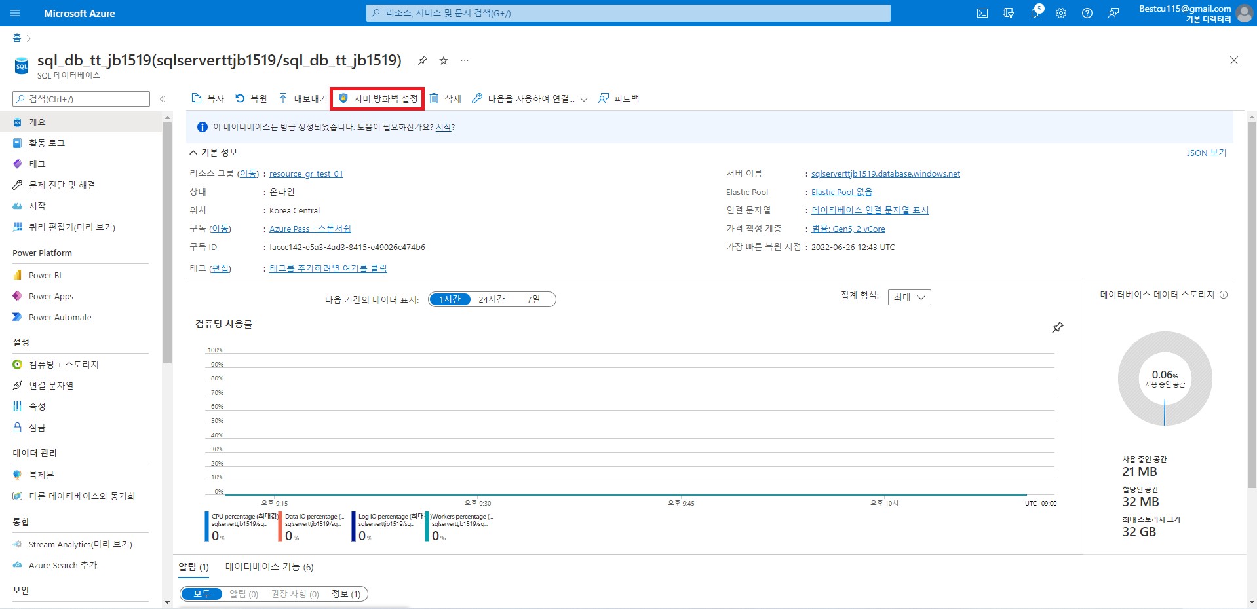1257x609 pixels.
Task: Open Activity log (활동 로그) menu item
Action: point(81,143)
